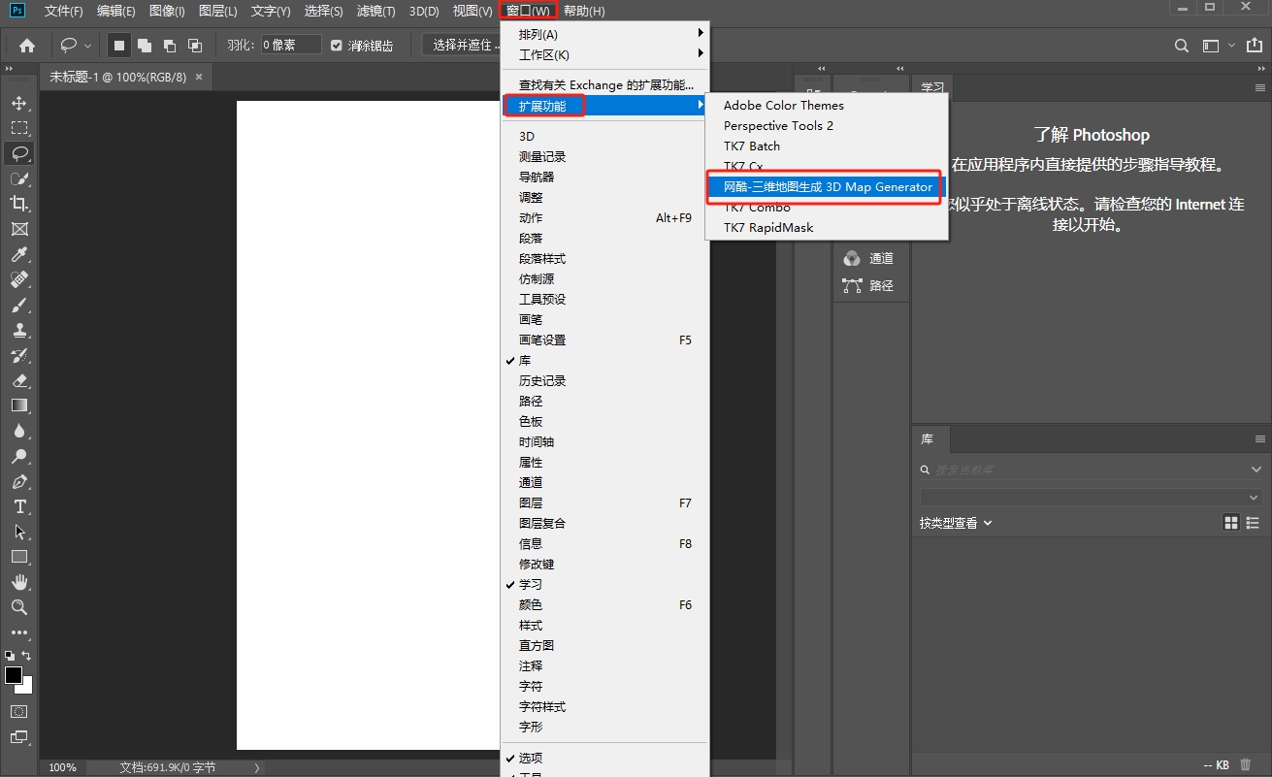Enable Add to Selection mode
Viewport: 1272px width, 777px height.
pos(145,45)
